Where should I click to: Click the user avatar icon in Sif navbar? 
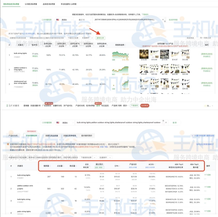[x=205, y=106]
